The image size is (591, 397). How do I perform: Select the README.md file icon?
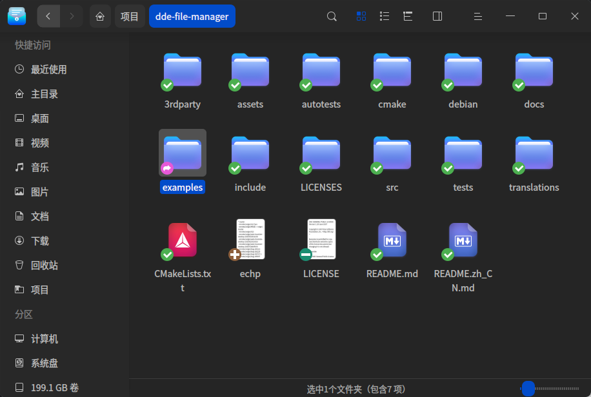click(392, 240)
